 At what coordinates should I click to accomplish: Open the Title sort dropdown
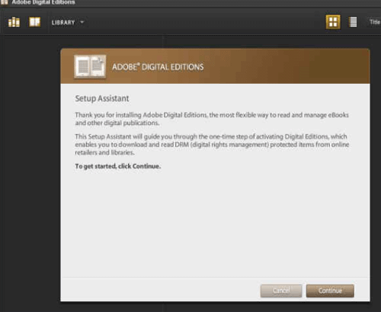click(375, 22)
